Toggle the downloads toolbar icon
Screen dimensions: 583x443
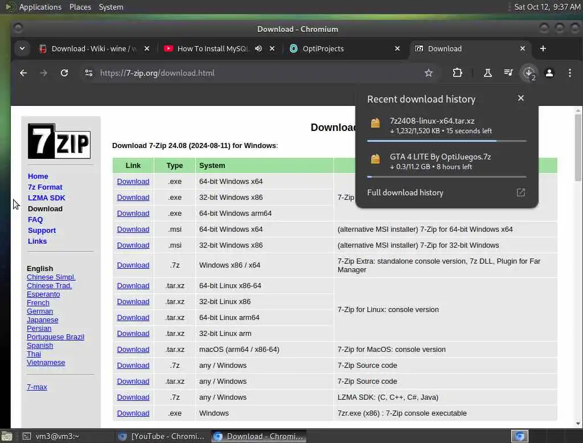click(x=529, y=73)
